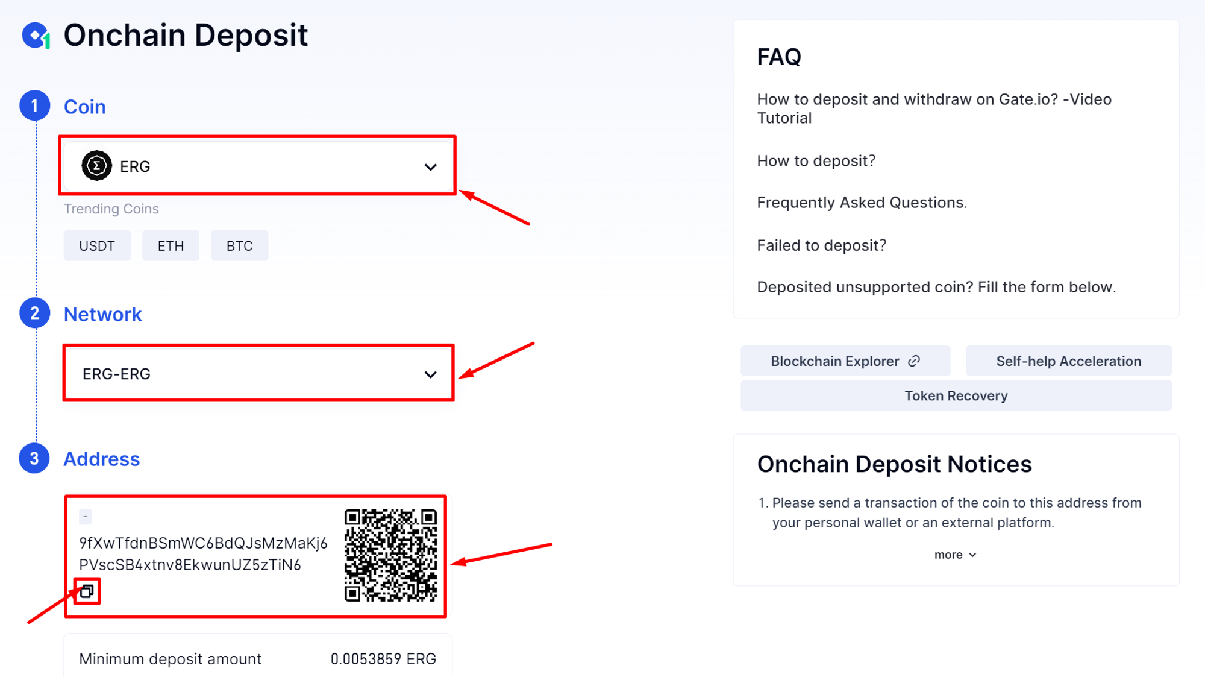Expand more deposit notices

956,555
